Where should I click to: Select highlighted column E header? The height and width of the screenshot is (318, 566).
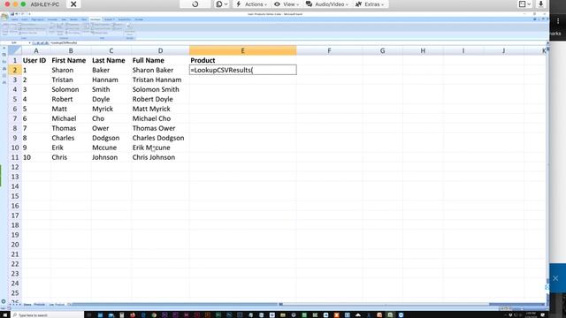tap(242, 51)
